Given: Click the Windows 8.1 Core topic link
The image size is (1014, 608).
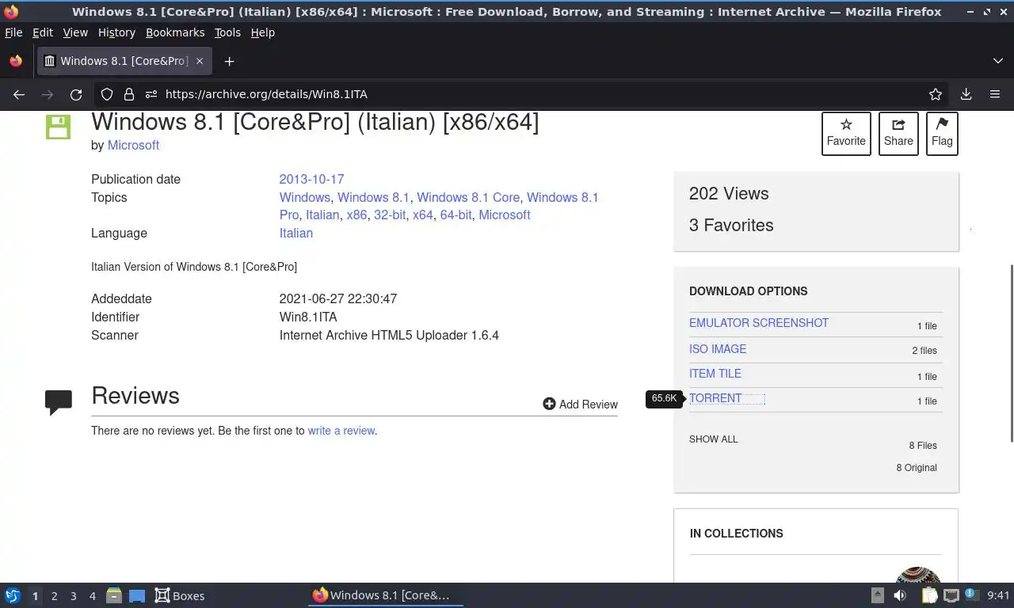Looking at the screenshot, I should point(468,197).
